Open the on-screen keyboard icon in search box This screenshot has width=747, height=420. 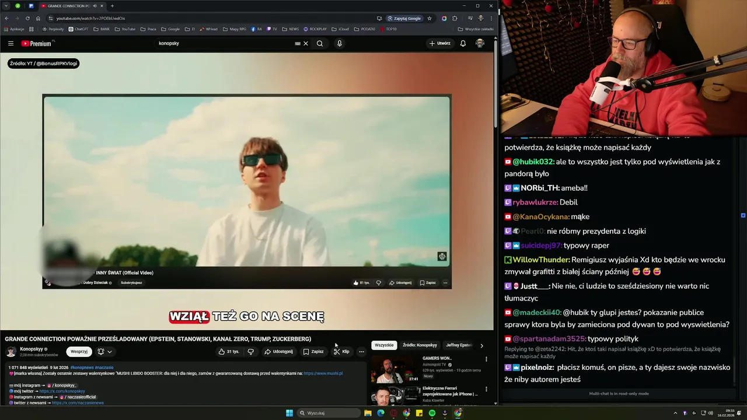point(298,43)
